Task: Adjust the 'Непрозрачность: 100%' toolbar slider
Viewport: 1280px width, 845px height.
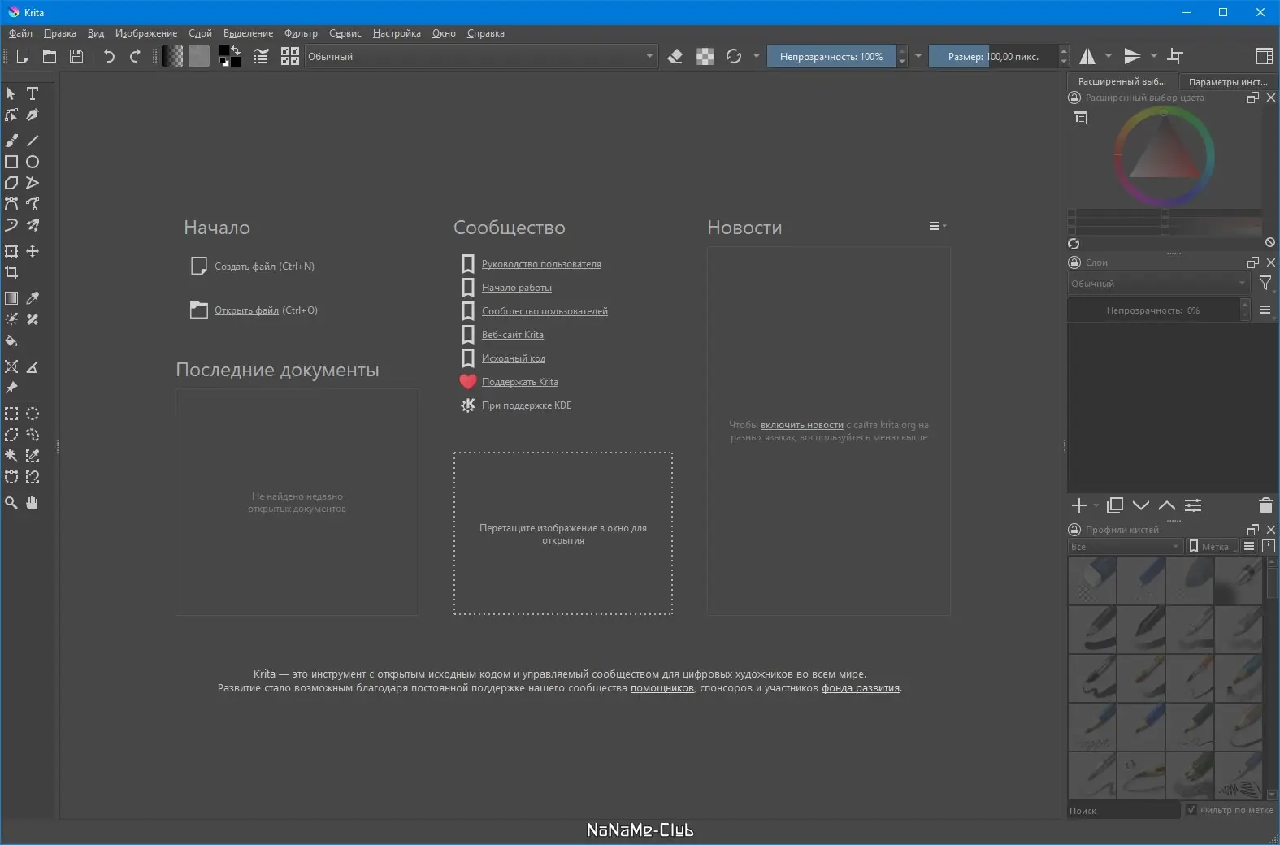Action: [831, 56]
